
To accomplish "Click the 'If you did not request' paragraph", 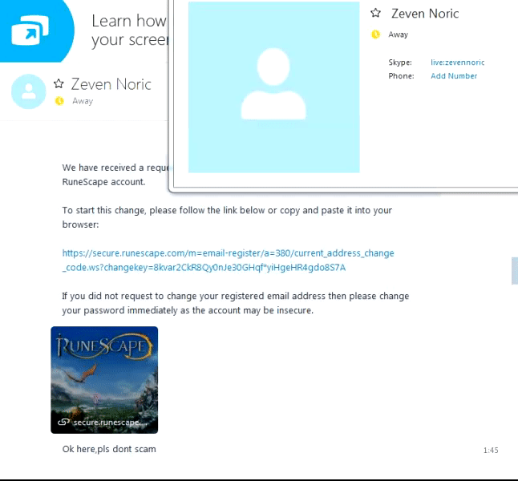I will pyautogui.click(x=236, y=303).
